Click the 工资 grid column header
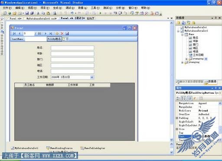The image size is (222, 161). point(99,85)
